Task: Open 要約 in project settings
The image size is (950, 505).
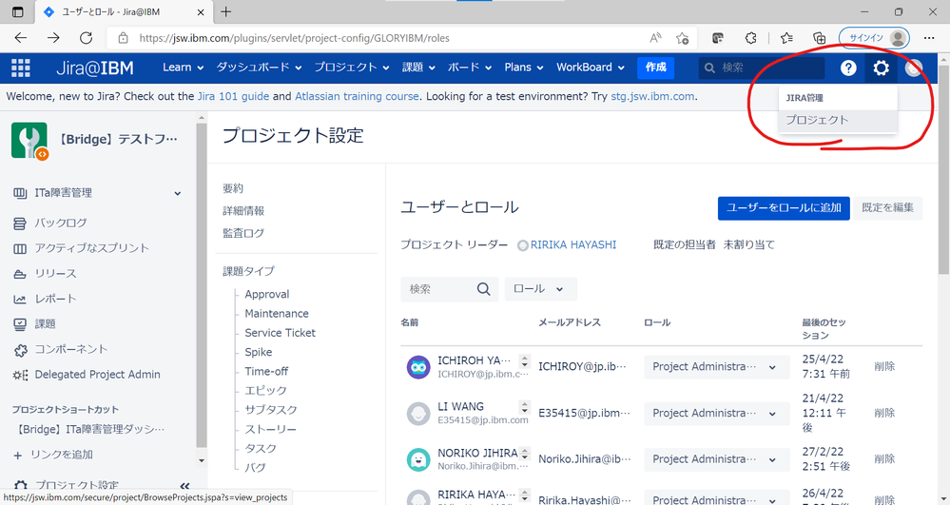Action: click(x=233, y=188)
